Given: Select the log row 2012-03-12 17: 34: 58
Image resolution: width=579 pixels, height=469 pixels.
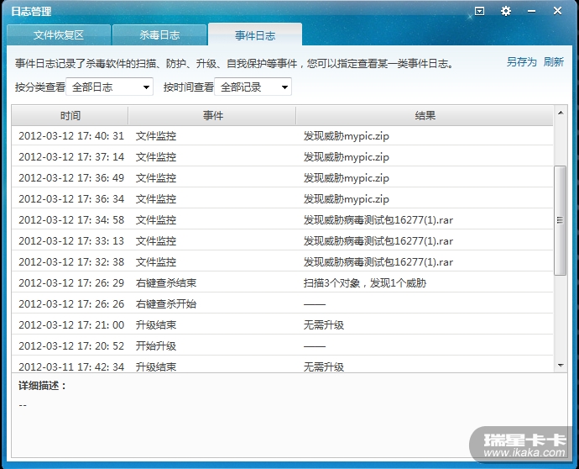Looking at the screenshot, I should pos(283,219).
